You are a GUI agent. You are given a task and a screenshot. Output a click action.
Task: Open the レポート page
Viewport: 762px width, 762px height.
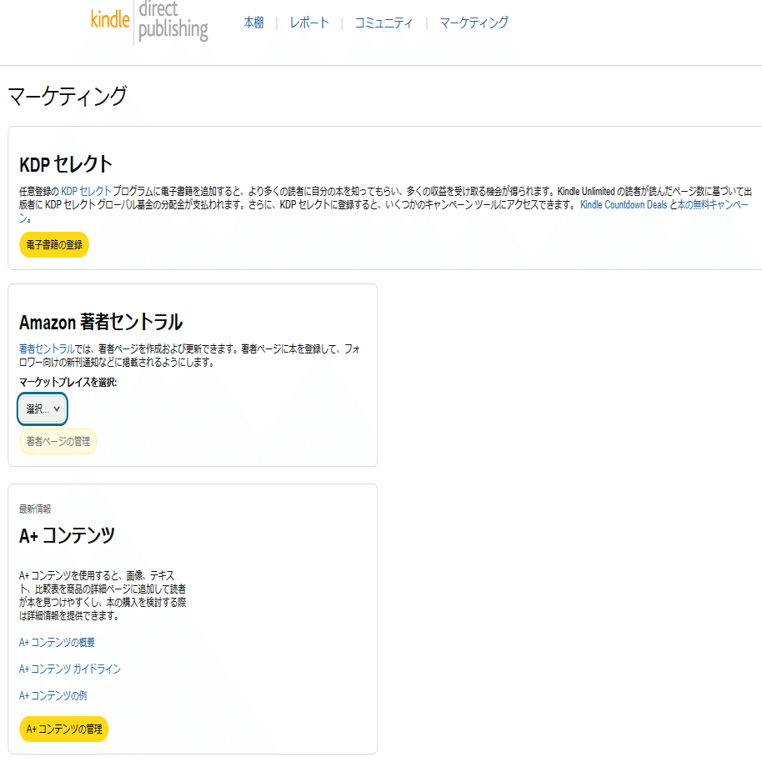click(308, 23)
